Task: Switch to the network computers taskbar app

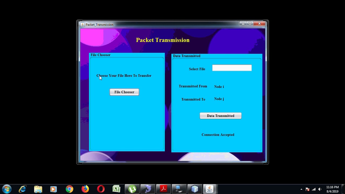Action: coord(179,189)
